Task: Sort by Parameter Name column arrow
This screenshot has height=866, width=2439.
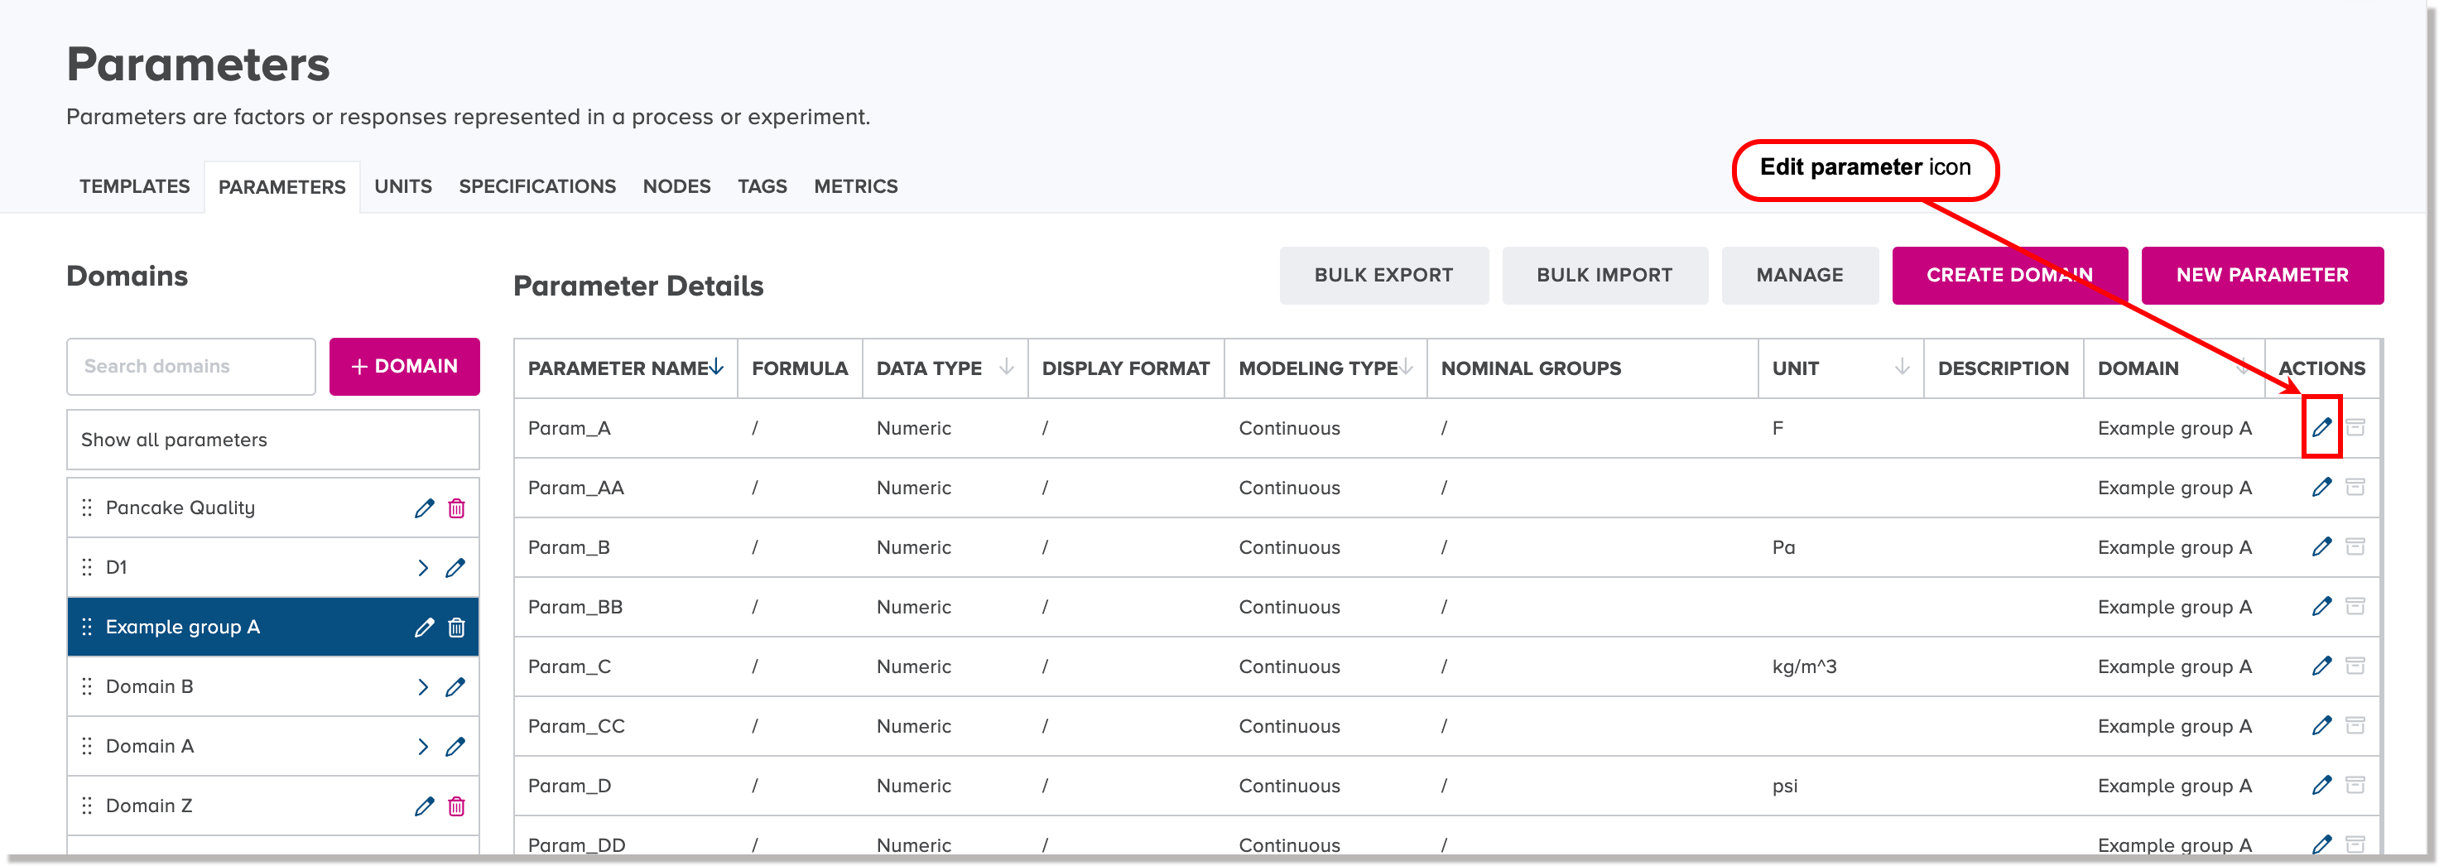Action: coord(717,368)
